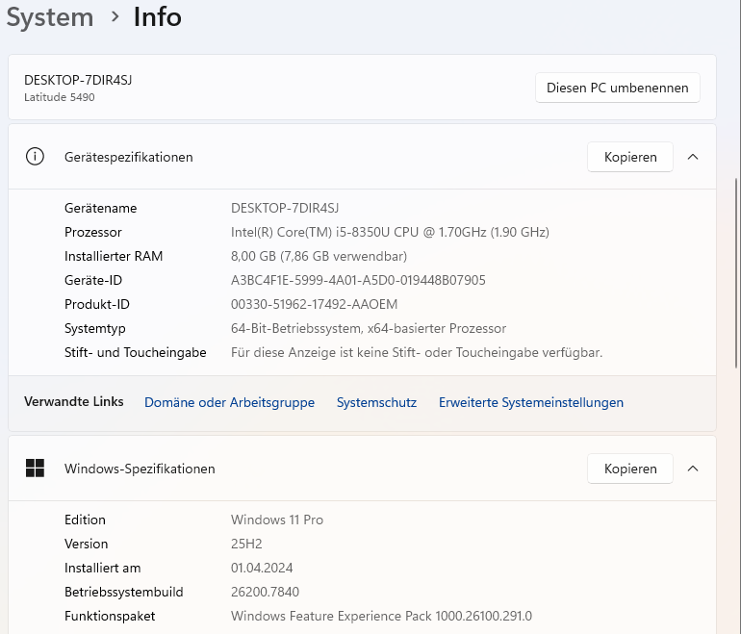This screenshot has height=634, width=741.
Task: Click the Version label
Action: click(86, 544)
